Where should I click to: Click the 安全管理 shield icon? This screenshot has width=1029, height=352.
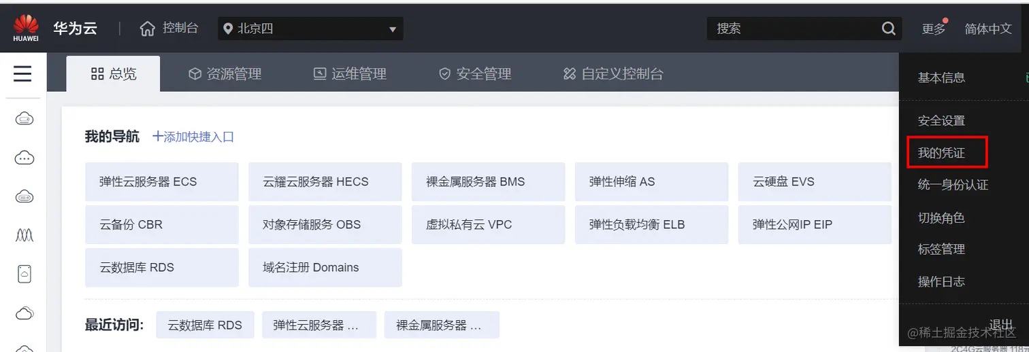pos(445,74)
